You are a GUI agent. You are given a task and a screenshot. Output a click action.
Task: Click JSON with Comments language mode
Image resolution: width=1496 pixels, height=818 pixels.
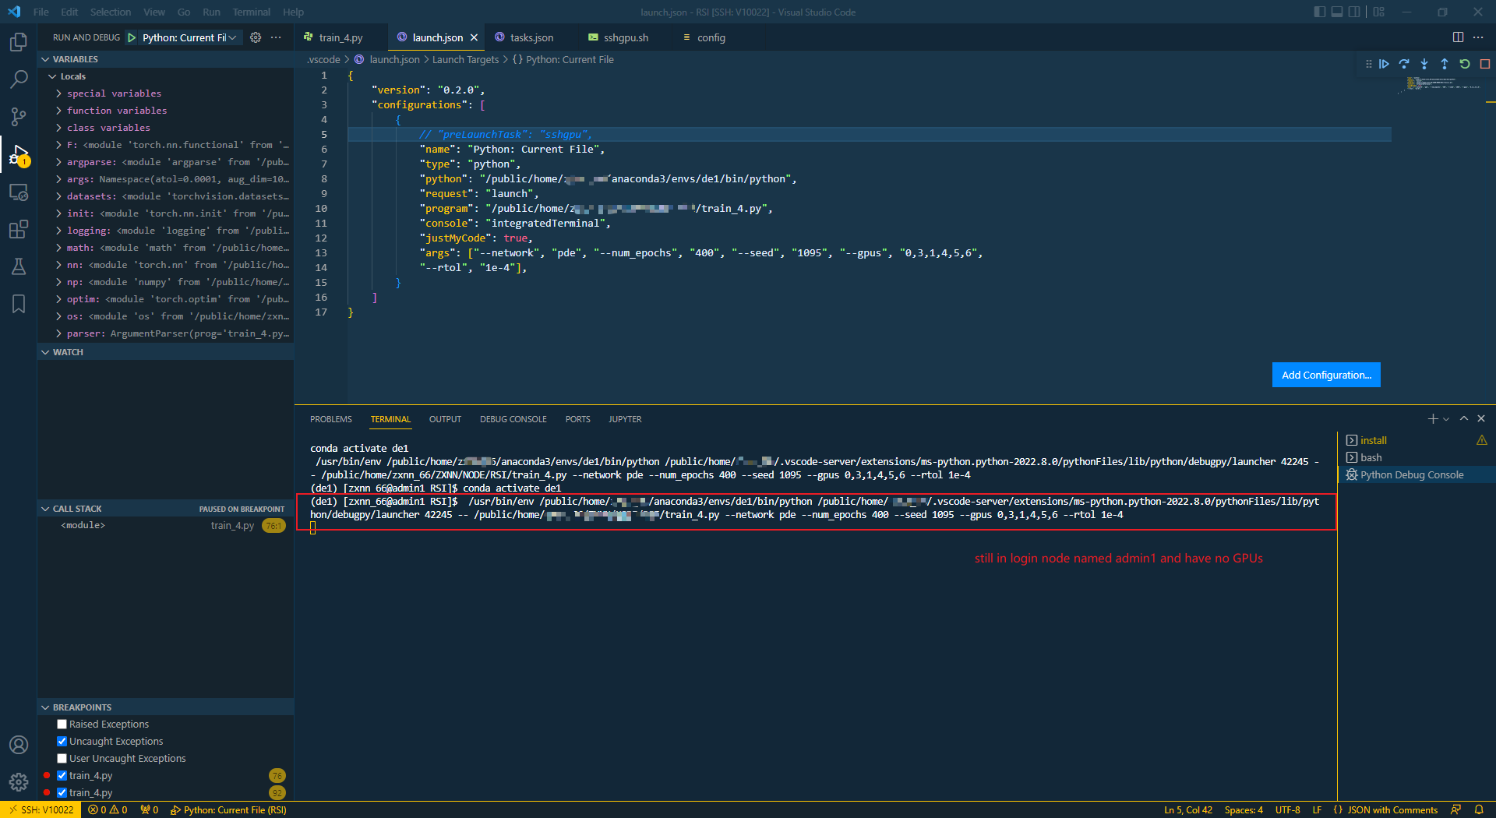pos(1392,810)
